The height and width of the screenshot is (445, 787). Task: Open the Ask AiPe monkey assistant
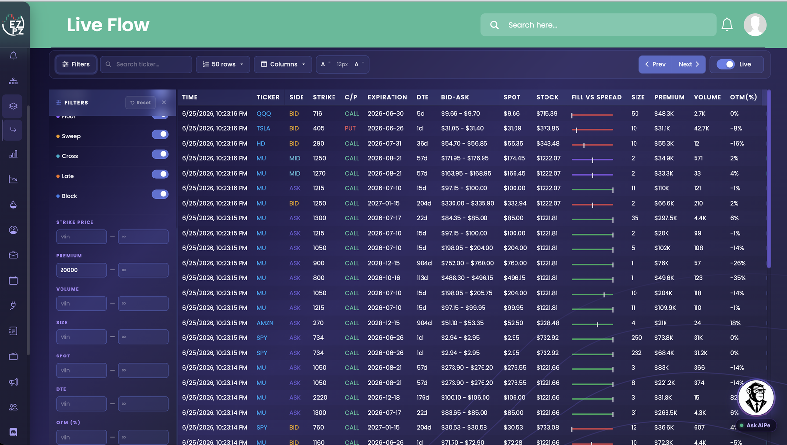click(x=756, y=397)
